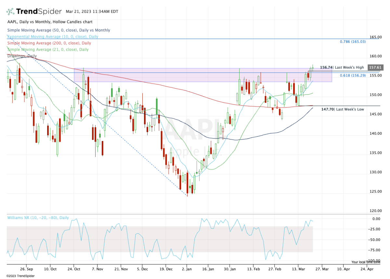This screenshot has width=390, height=279.
Task: Click the TrendSpider logo icon
Action: 10,12
